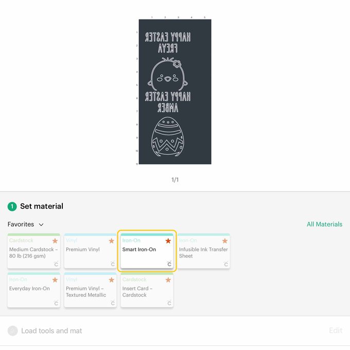
Task: Click Cricut logo on Medium Cardstock tile
Action: (x=56, y=264)
